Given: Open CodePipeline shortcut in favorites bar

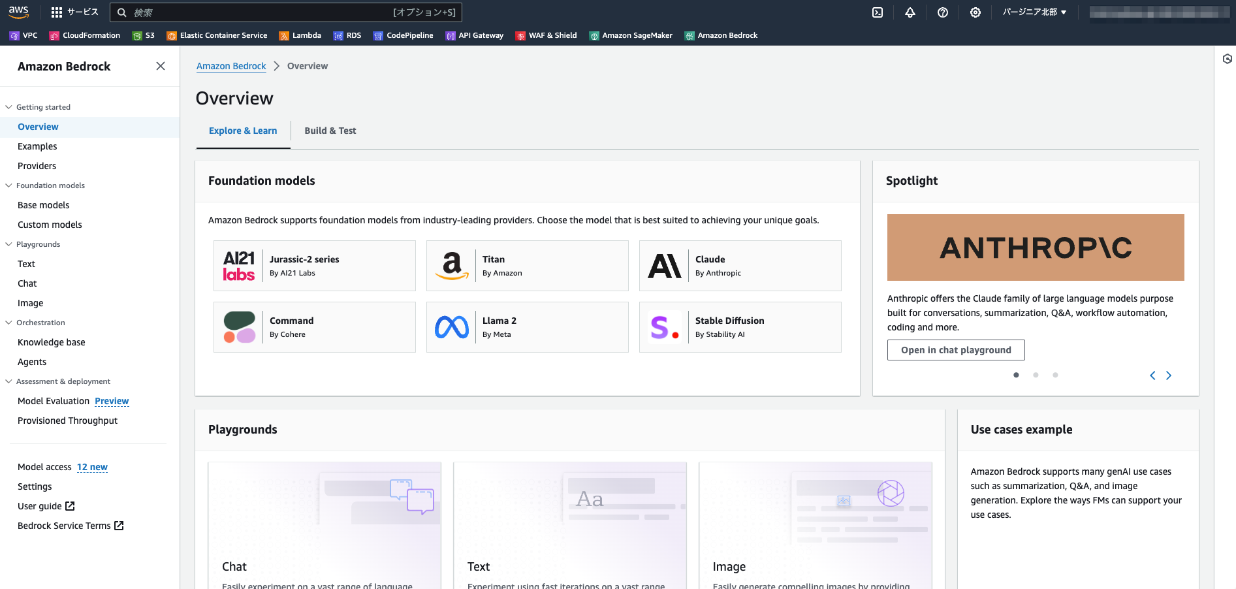Looking at the screenshot, I should click(403, 35).
